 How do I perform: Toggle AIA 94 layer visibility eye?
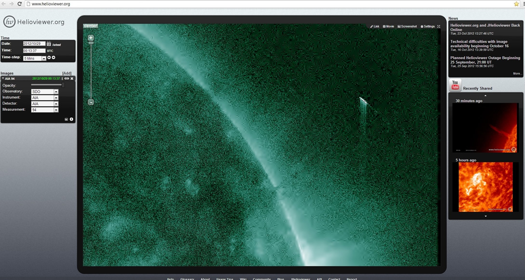[66, 79]
